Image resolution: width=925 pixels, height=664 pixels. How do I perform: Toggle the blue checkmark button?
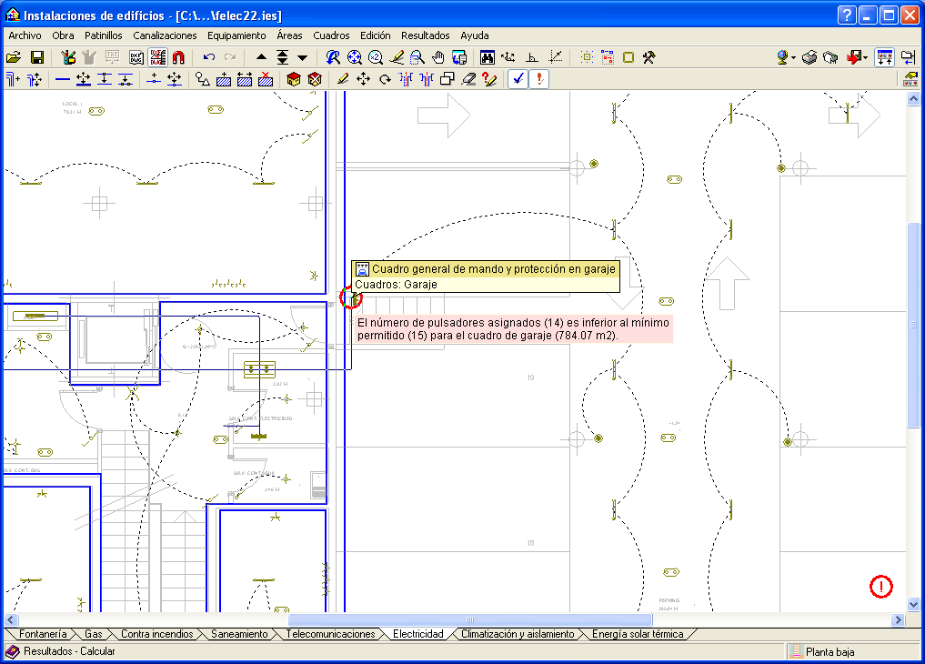pyautogui.click(x=517, y=80)
